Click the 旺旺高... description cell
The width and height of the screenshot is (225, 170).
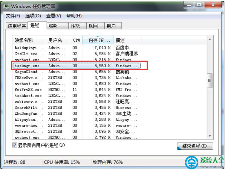[125, 102]
